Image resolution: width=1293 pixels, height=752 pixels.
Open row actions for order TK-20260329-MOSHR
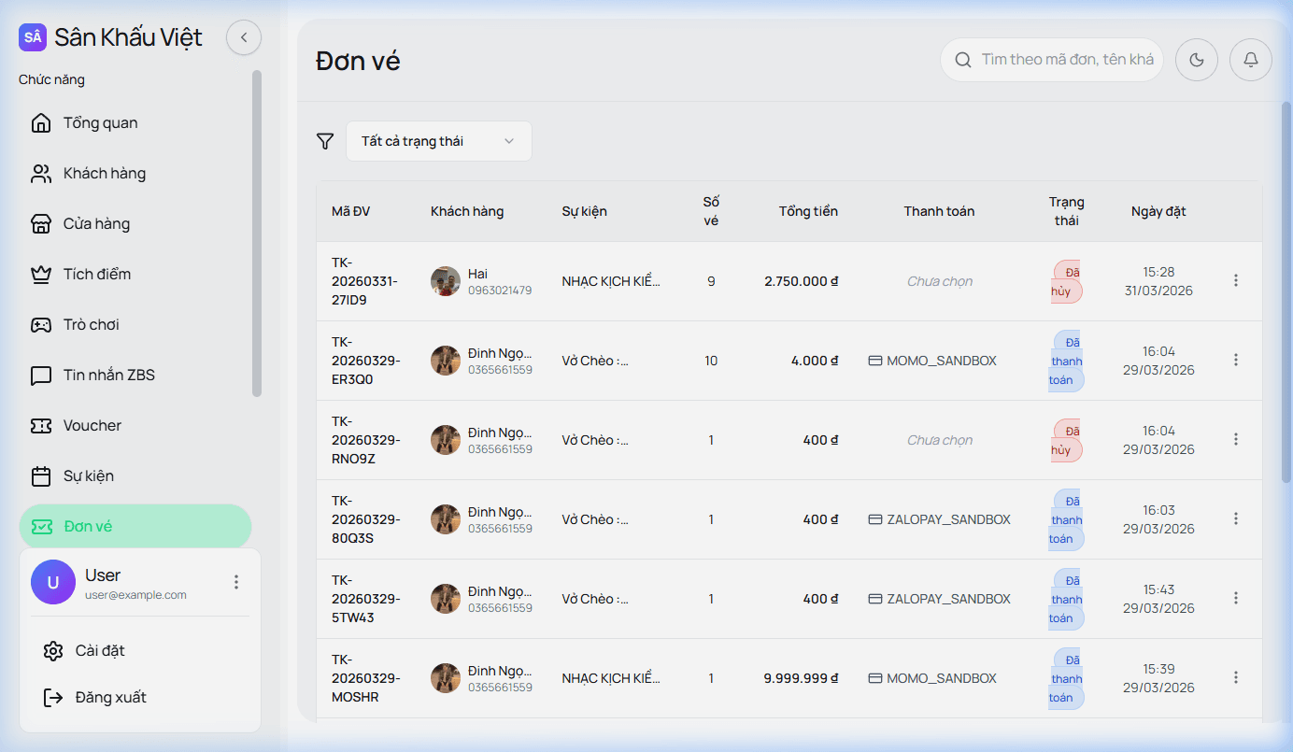click(x=1236, y=677)
